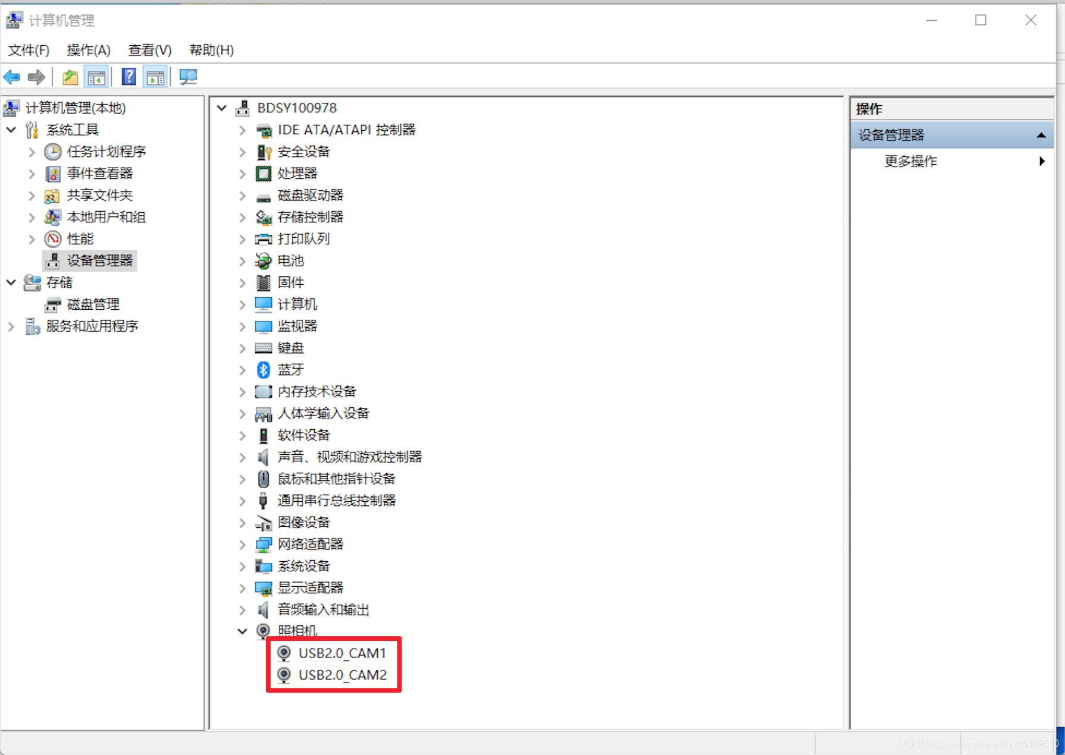Click the 处理器 chip icon
Screen dimensions: 1065x755
point(264,174)
